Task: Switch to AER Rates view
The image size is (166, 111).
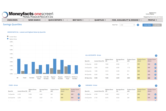Action: point(157,25)
